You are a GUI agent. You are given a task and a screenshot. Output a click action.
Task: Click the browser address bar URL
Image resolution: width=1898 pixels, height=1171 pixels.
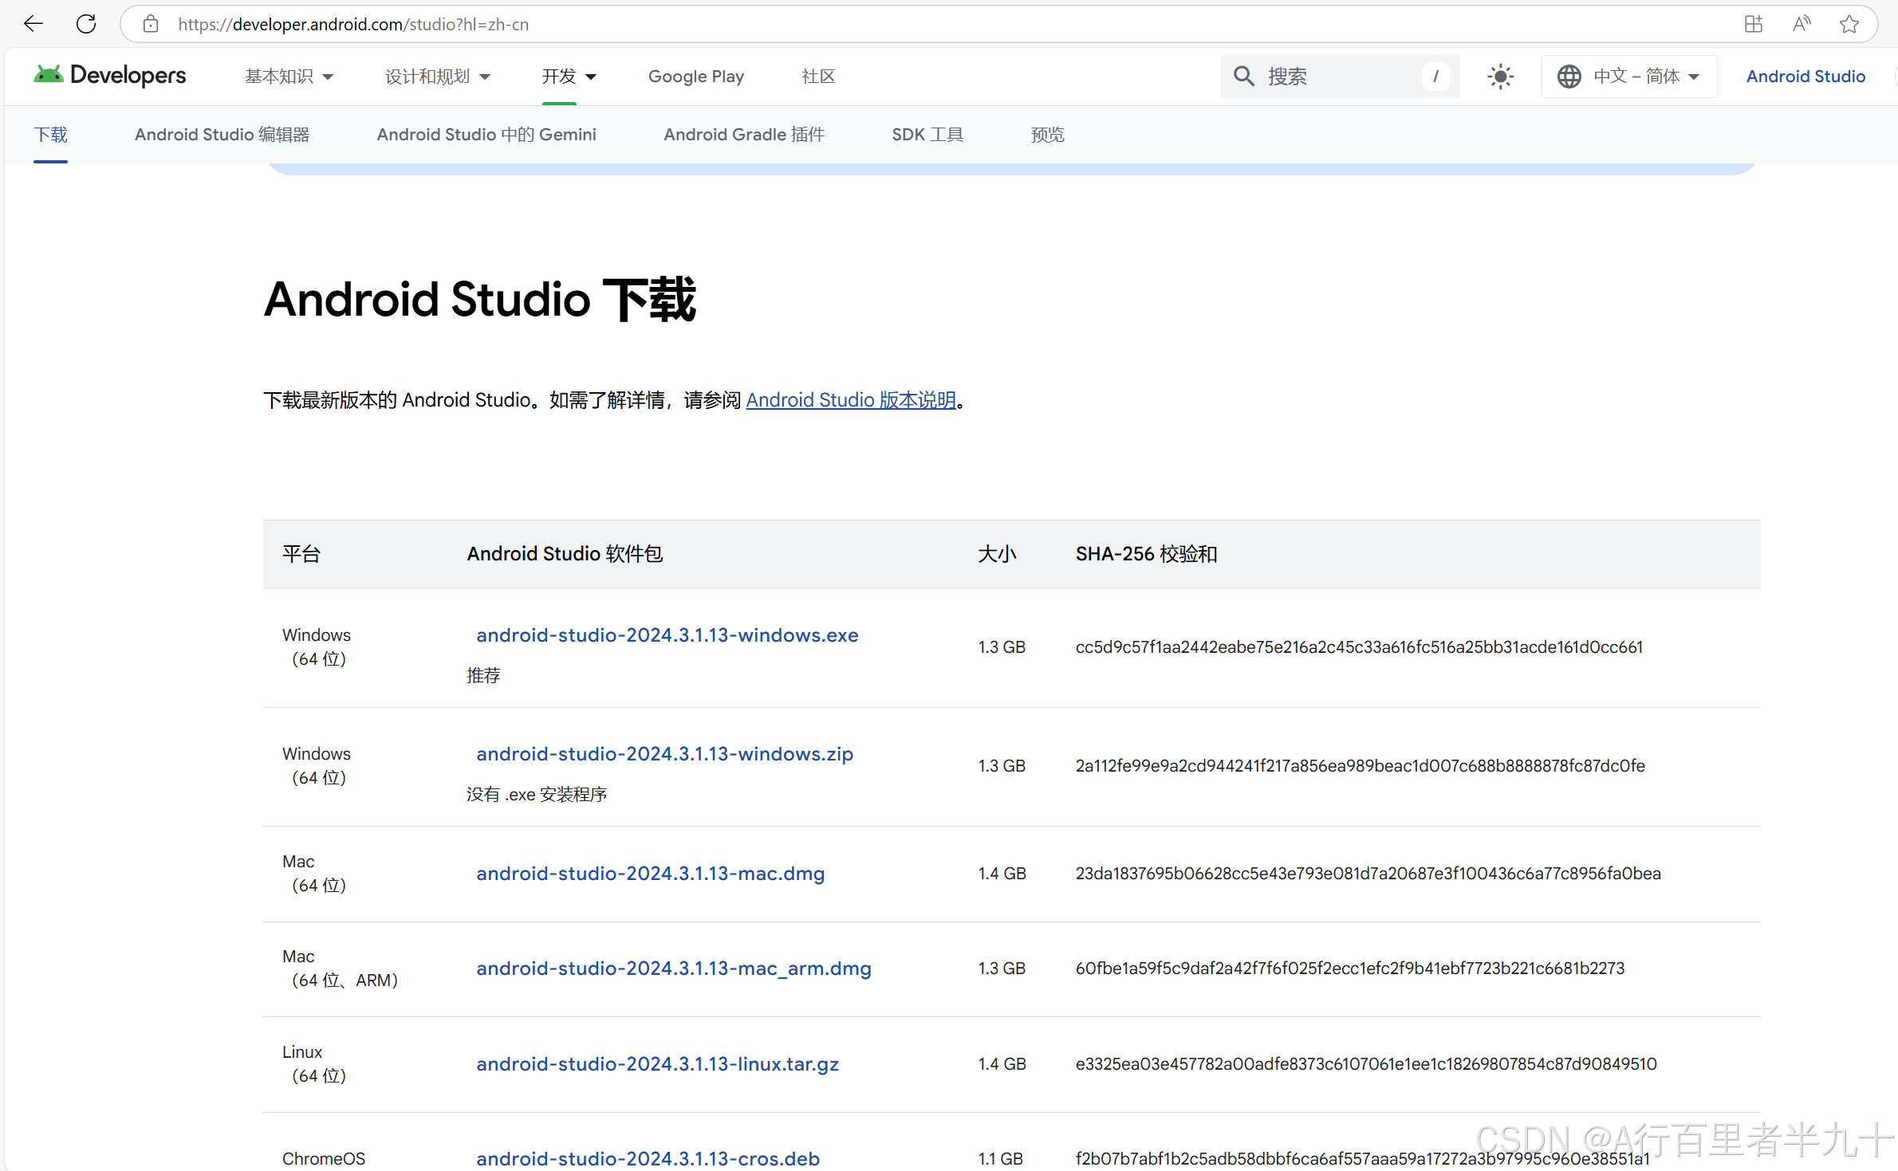click(353, 24)
